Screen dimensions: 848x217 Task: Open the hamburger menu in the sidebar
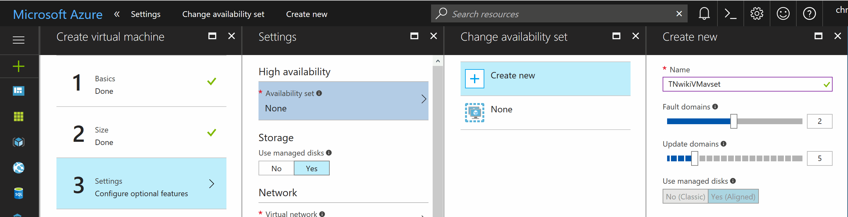[x=18, y=40]
